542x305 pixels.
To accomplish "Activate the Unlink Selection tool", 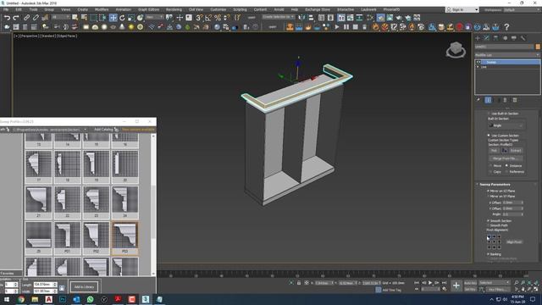I will tap(36, 17).
